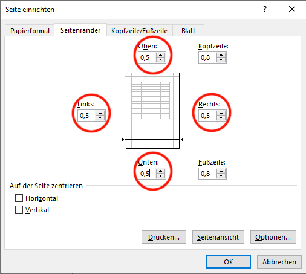Enable Vertikal centering on page
Screen dimensions: 306x274
(x=19, y=210)
